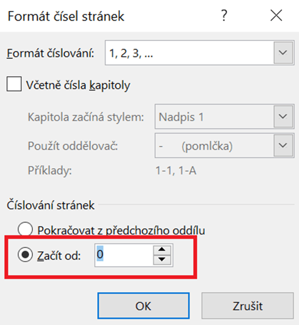Close the Formát čísel stránek dialog

click(276, 16)
